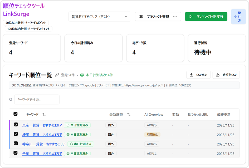Image resolution: width=249 pixels, height=168 pixels.
Task: Select the 50位以内計測 1キーワード1ポイント tag
Action: pos(26,23)
